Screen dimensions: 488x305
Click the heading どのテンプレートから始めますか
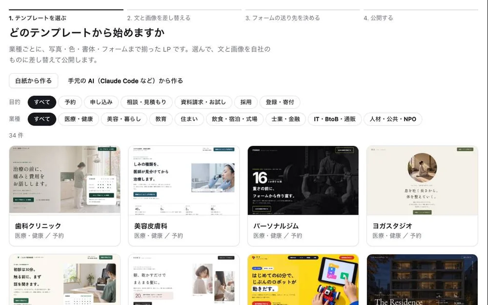87,33
